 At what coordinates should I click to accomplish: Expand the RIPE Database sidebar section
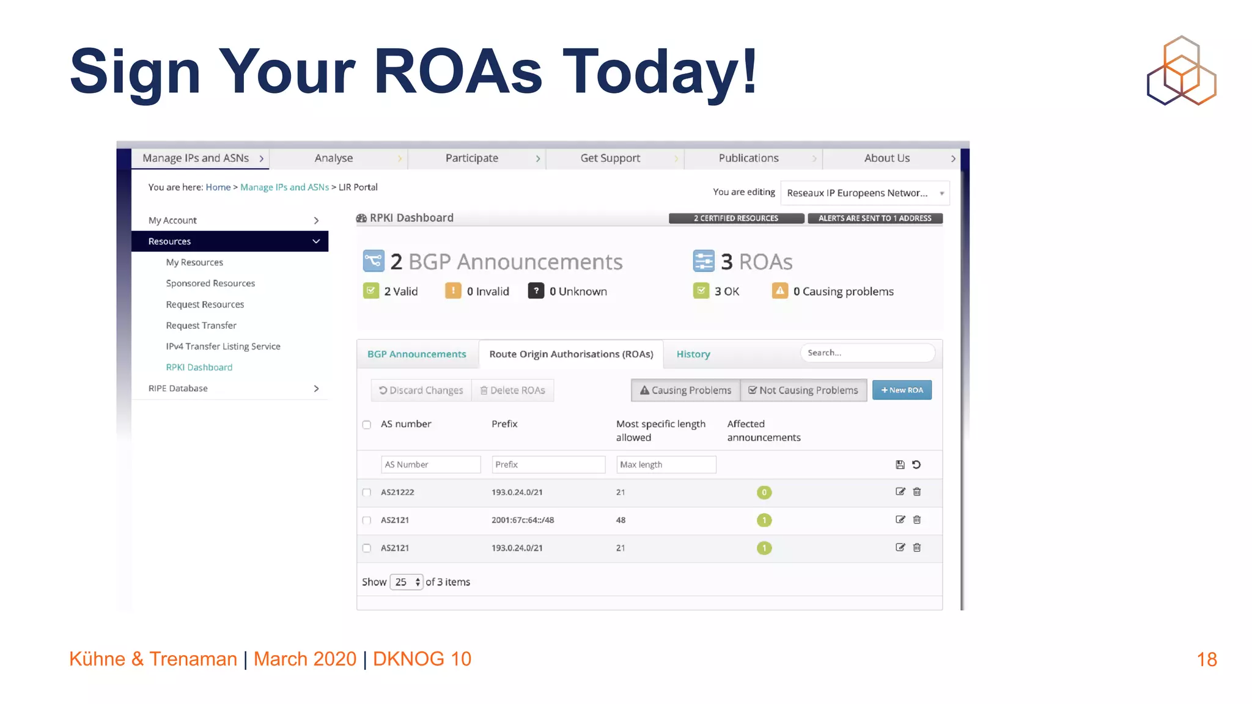tap(230, 389)
